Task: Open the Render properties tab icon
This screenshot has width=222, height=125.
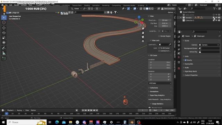Action: [179, 42]
